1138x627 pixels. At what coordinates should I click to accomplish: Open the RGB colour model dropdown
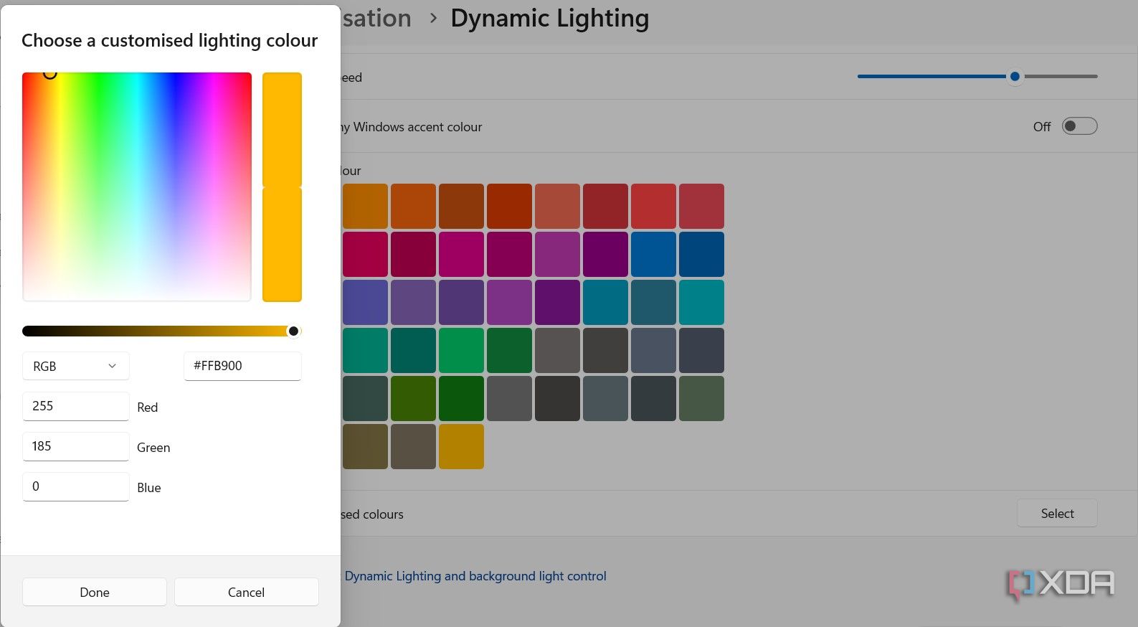click(x=76, y=366)
